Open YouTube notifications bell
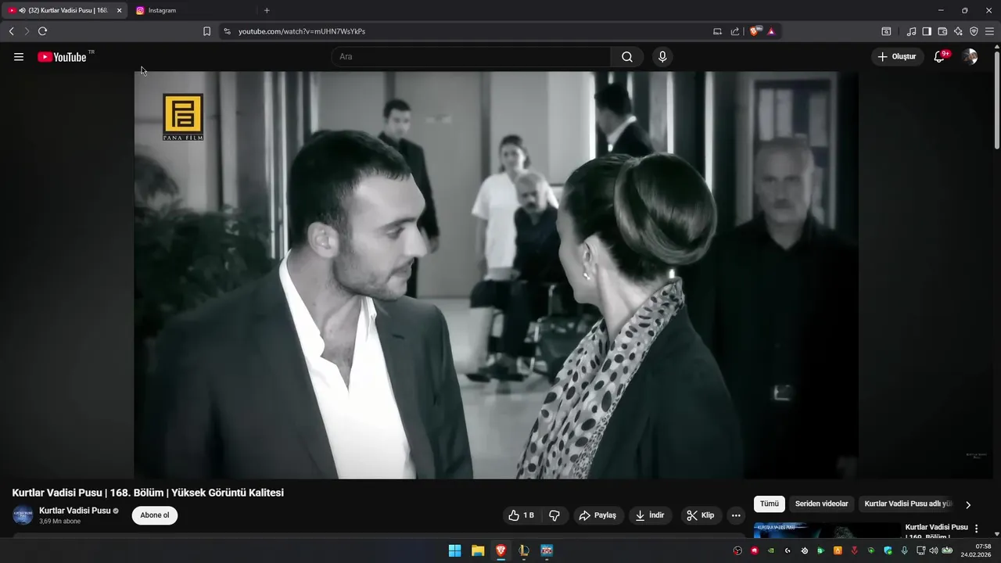This screenshot has height=563, width=1001. (x=940, y=57)
